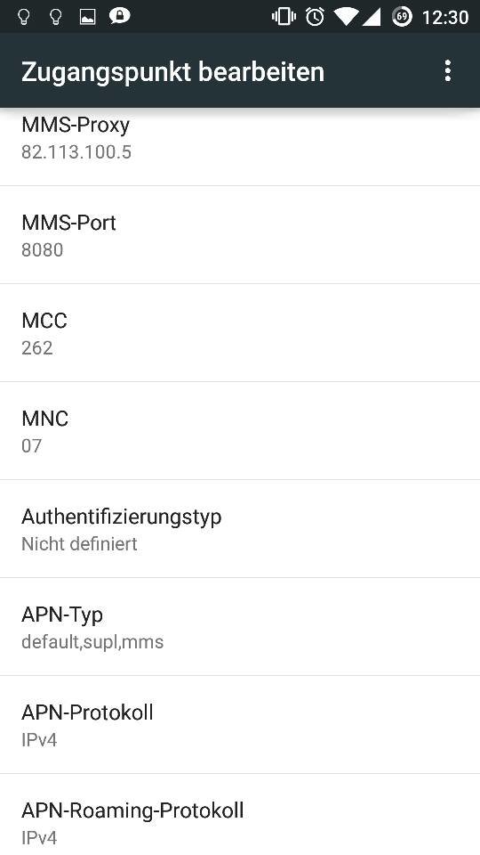Tap the Wi-Fi signal status icon
The width and height of the screenshot is (480, 855).
point(345,18)
